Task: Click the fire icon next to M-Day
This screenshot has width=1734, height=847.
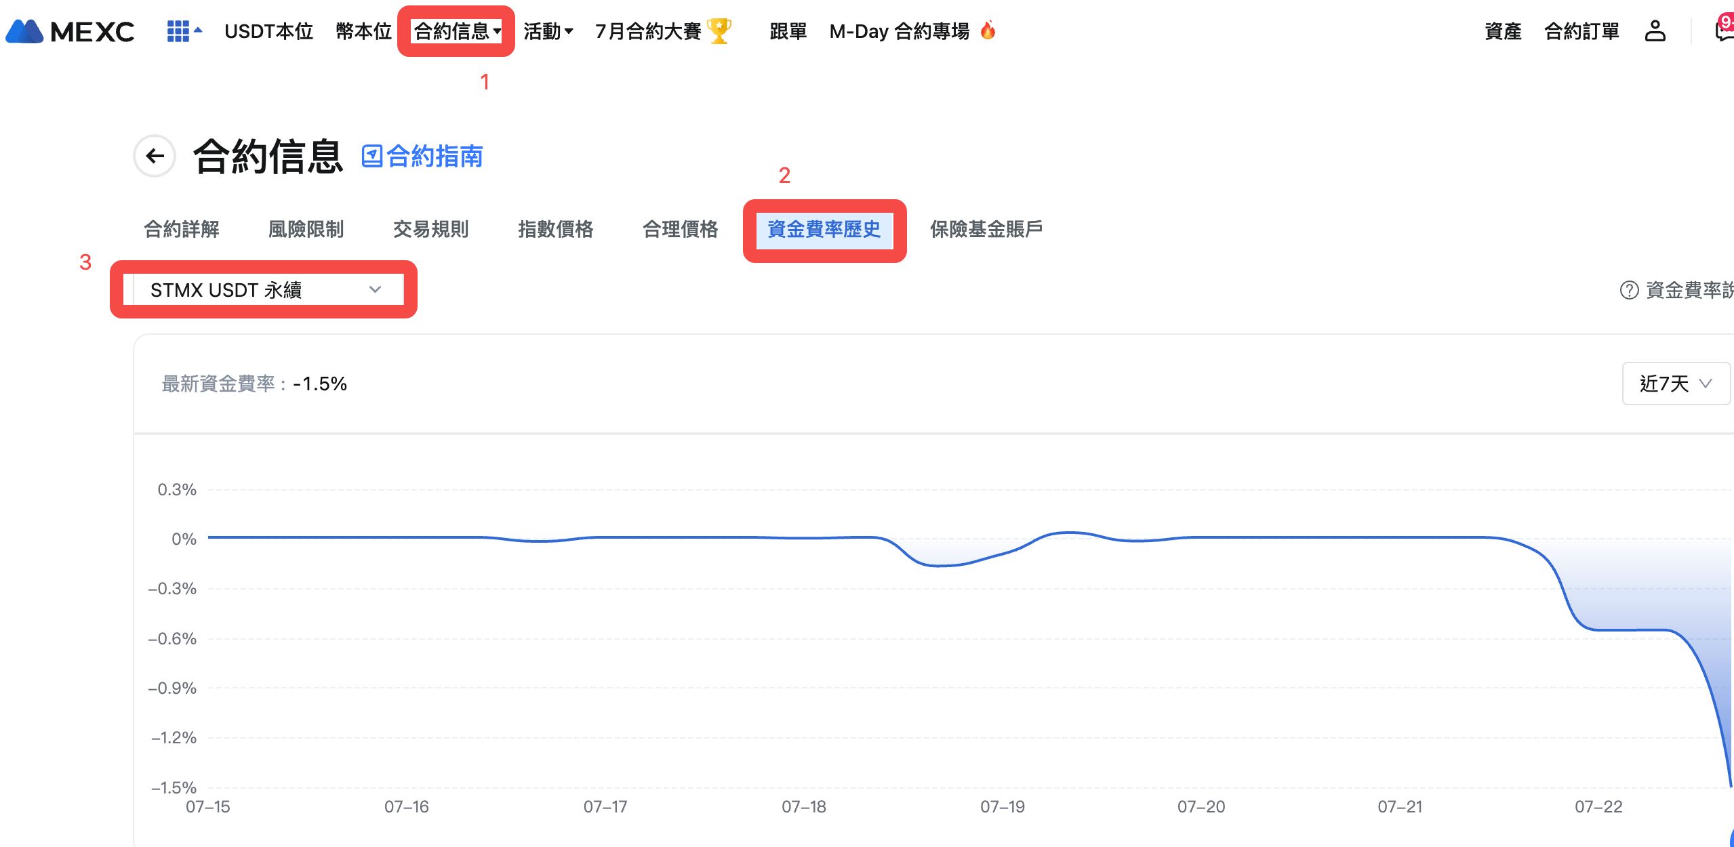Action: click(x=988, y=30)
